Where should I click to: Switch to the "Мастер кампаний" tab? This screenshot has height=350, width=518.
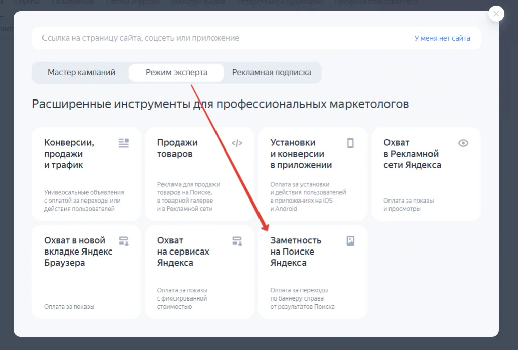pyautogui.click(x=80, y=72)
